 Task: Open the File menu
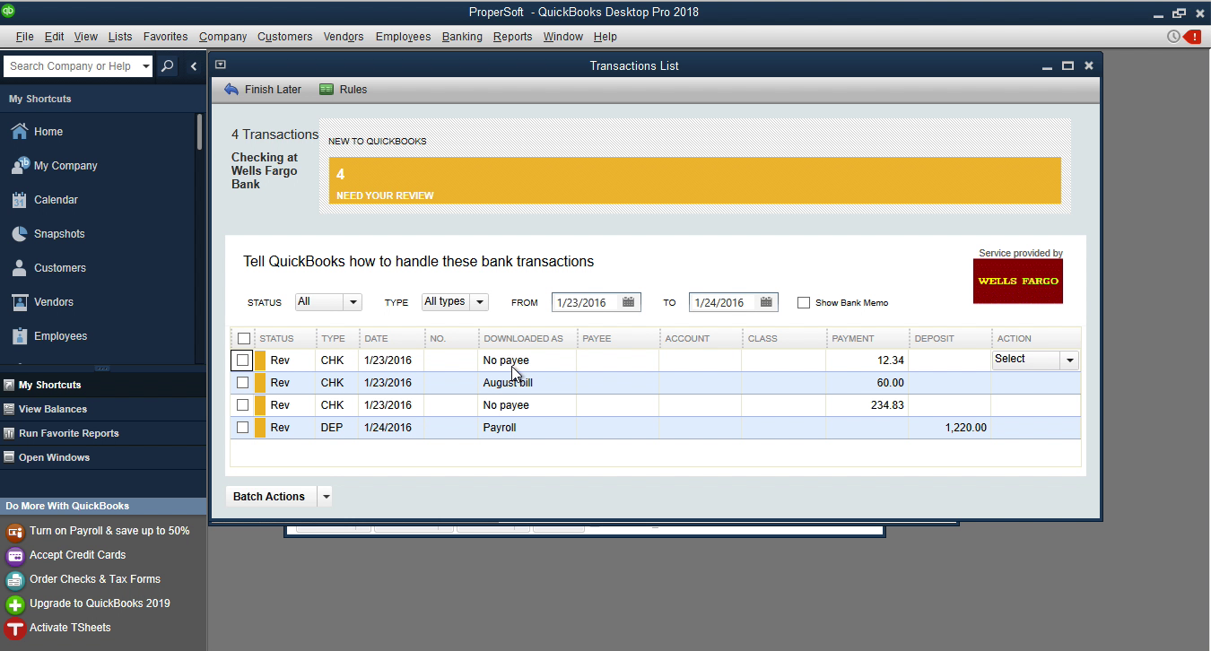24,37
